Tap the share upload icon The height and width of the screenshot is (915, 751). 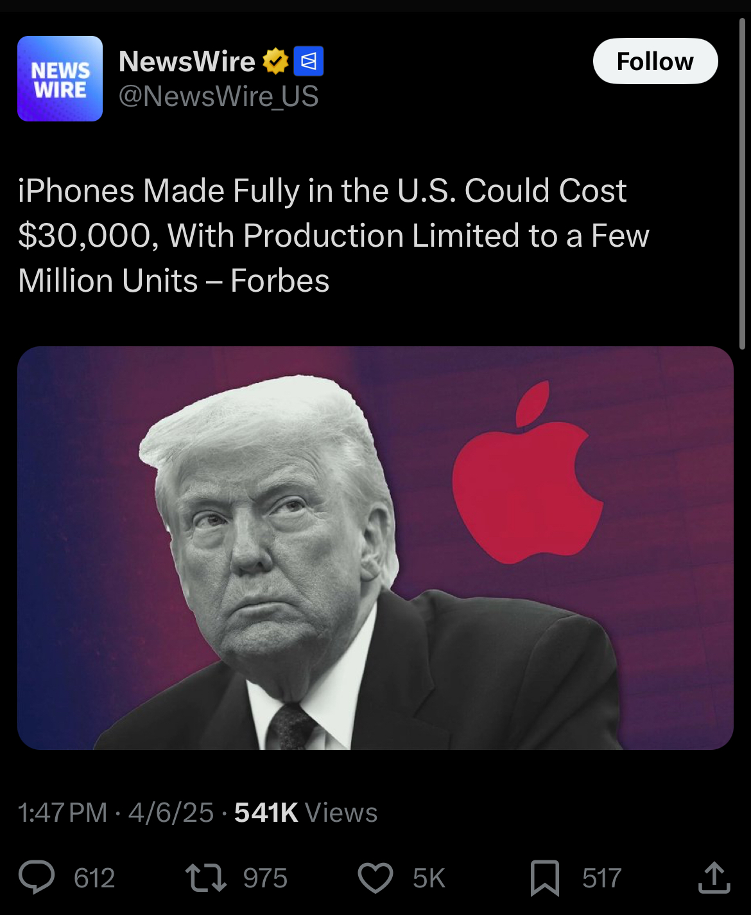click(714, 878)
